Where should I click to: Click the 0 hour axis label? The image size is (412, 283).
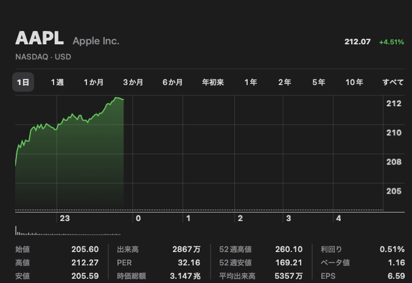pos(138,218)
